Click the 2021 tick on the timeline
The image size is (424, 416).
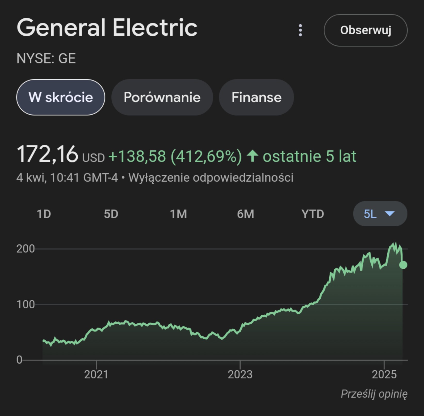pos(96,374)
